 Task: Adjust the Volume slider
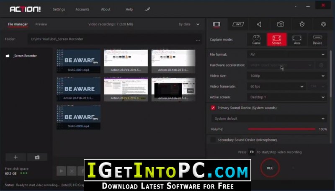click(281, 129)
